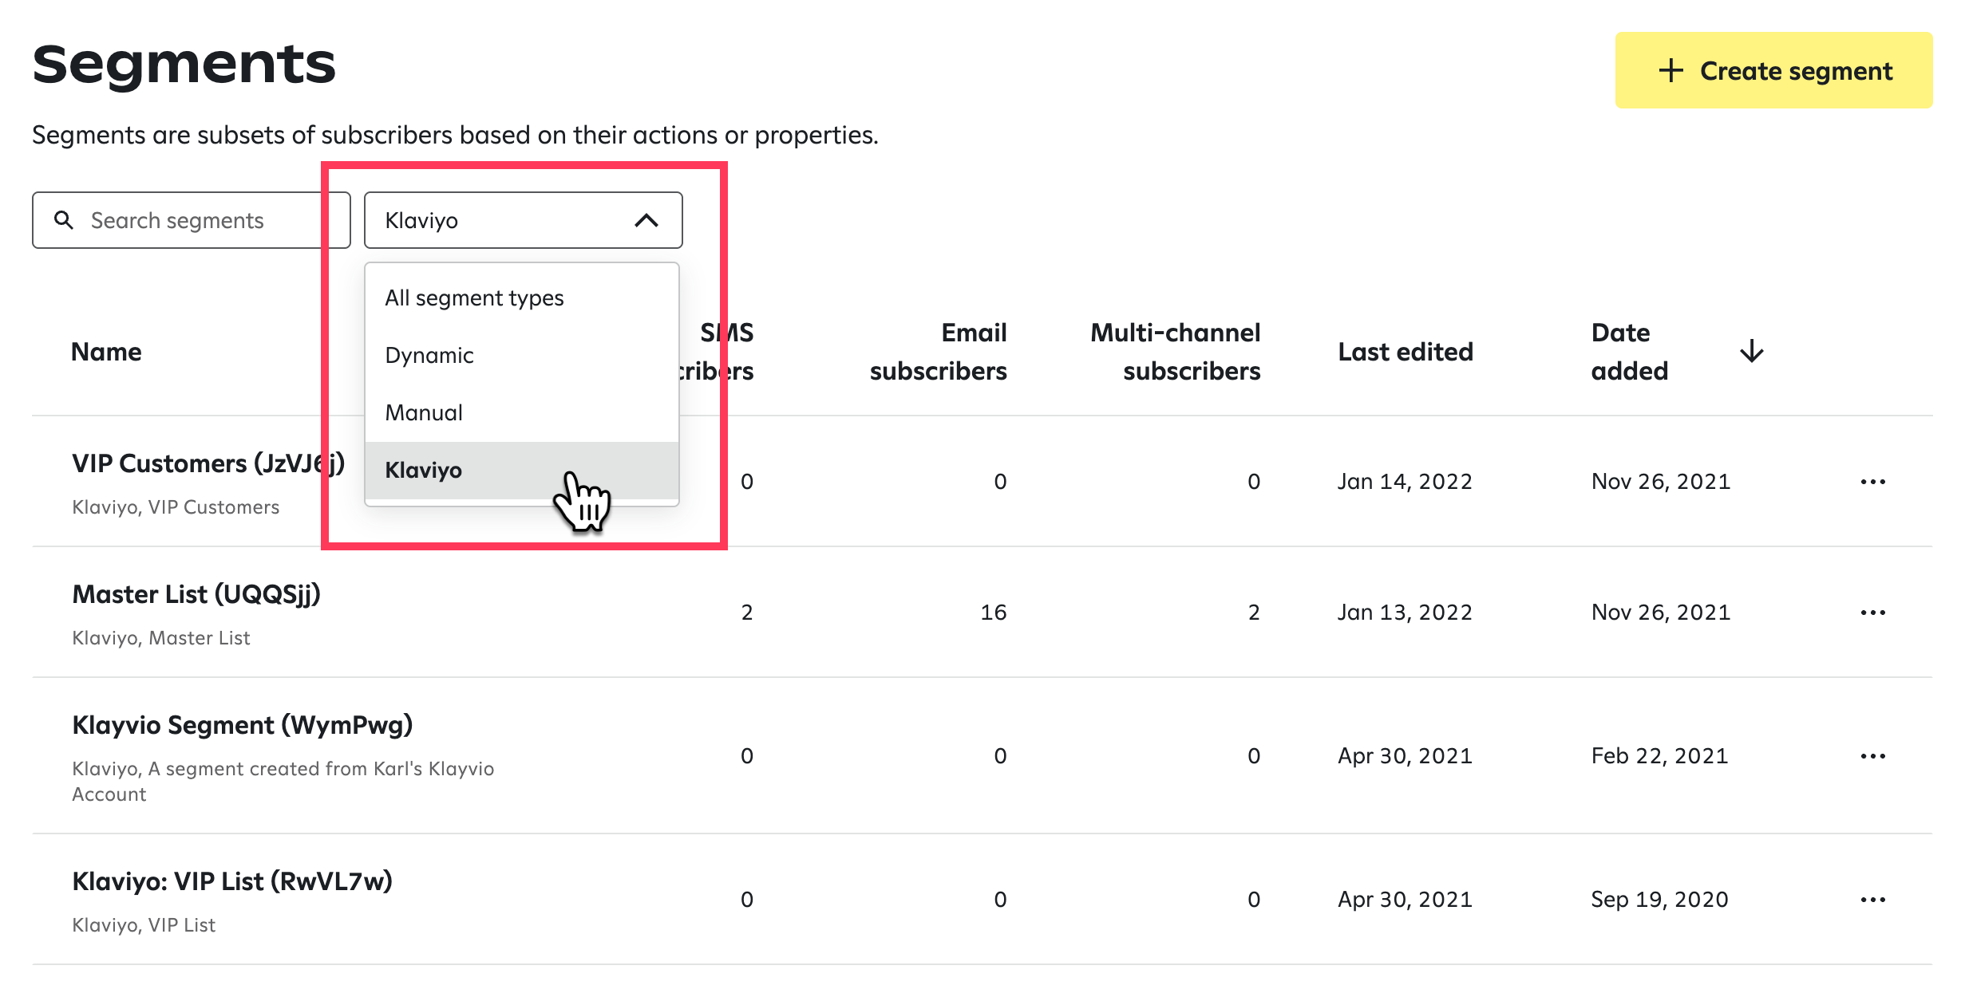Image resolution: width=1965 pixels, height=997 pixels.
Task: Click the Last edited column header
Action: [1406, 352]
